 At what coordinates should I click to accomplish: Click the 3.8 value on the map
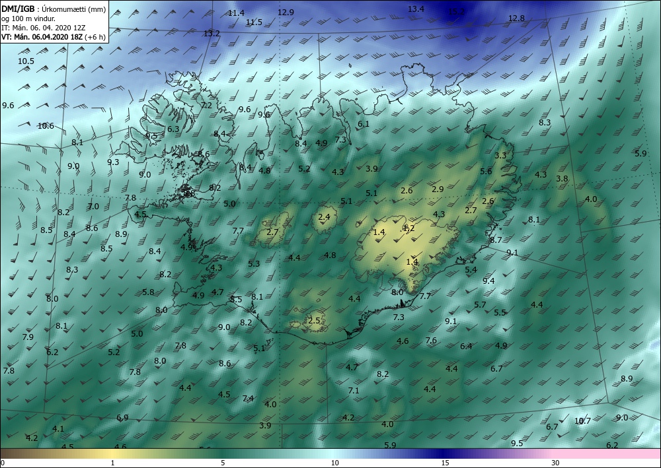pyautogui.click(x=562, y=178)
